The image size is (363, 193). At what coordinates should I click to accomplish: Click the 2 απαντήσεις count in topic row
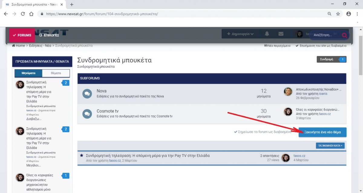[270, 156]
